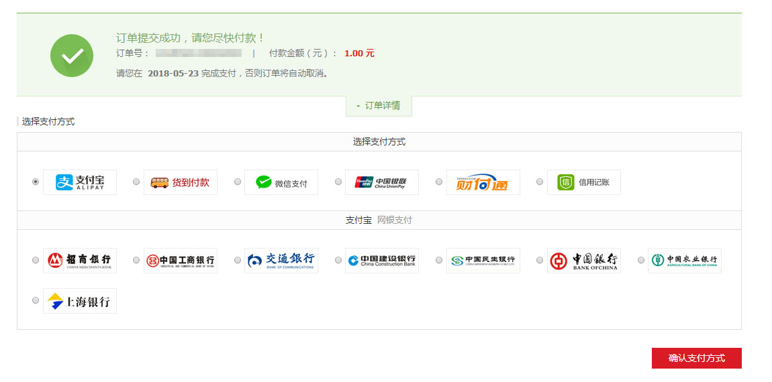Select the 财付通 radio button

(439, 182)
